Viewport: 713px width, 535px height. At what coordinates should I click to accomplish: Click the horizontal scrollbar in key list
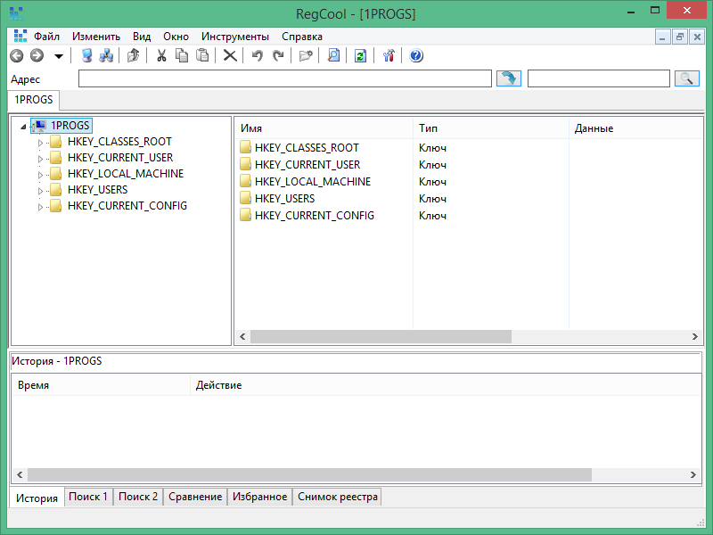tap(381, 337)
